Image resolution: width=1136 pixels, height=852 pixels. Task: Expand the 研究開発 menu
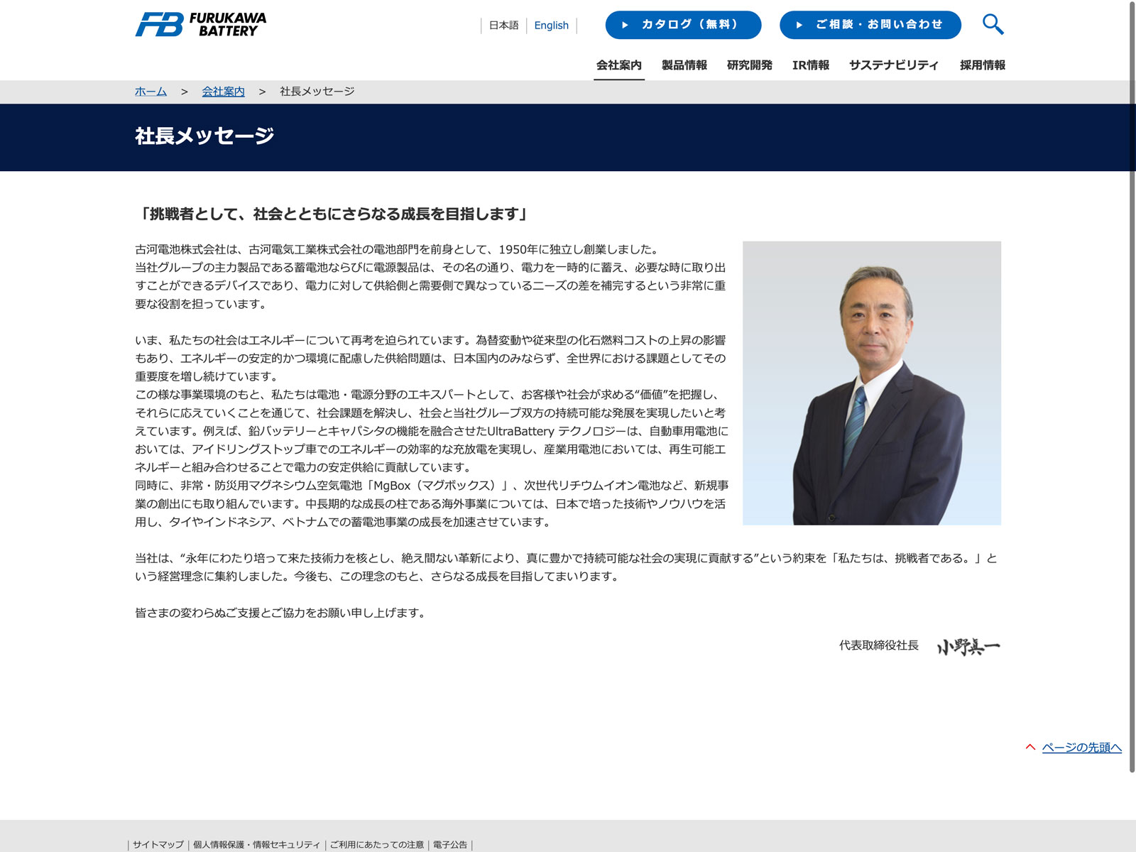[x=749, y=65]
